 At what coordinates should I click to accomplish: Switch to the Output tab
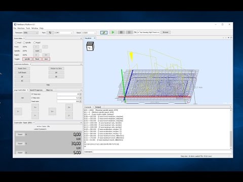pyautogui.click(x=98, y=107)
